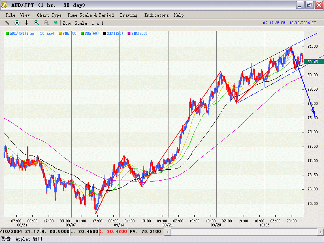Click the application logo in title bar
Image resolution: width=324 pixels, height=243 pixels.
pos(5,5)
